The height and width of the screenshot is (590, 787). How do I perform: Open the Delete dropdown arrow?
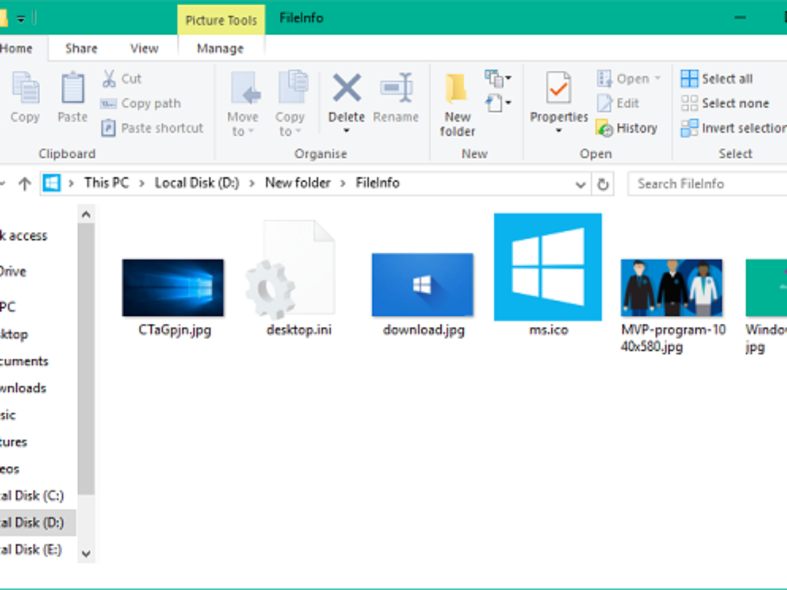(x=346, y=131)
